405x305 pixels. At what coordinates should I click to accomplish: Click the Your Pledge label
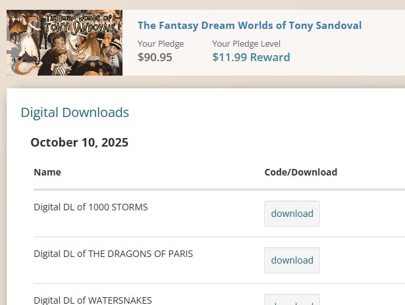(161, 44)
